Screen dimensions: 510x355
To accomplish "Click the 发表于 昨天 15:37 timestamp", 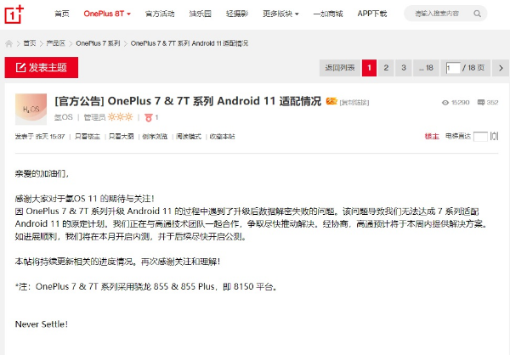I will (x=40, y=137).
